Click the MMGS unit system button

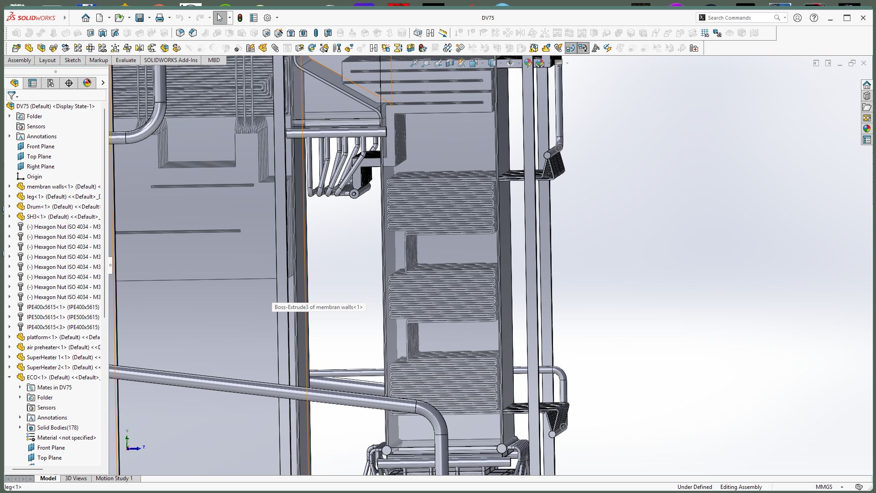tap(824, 487)
